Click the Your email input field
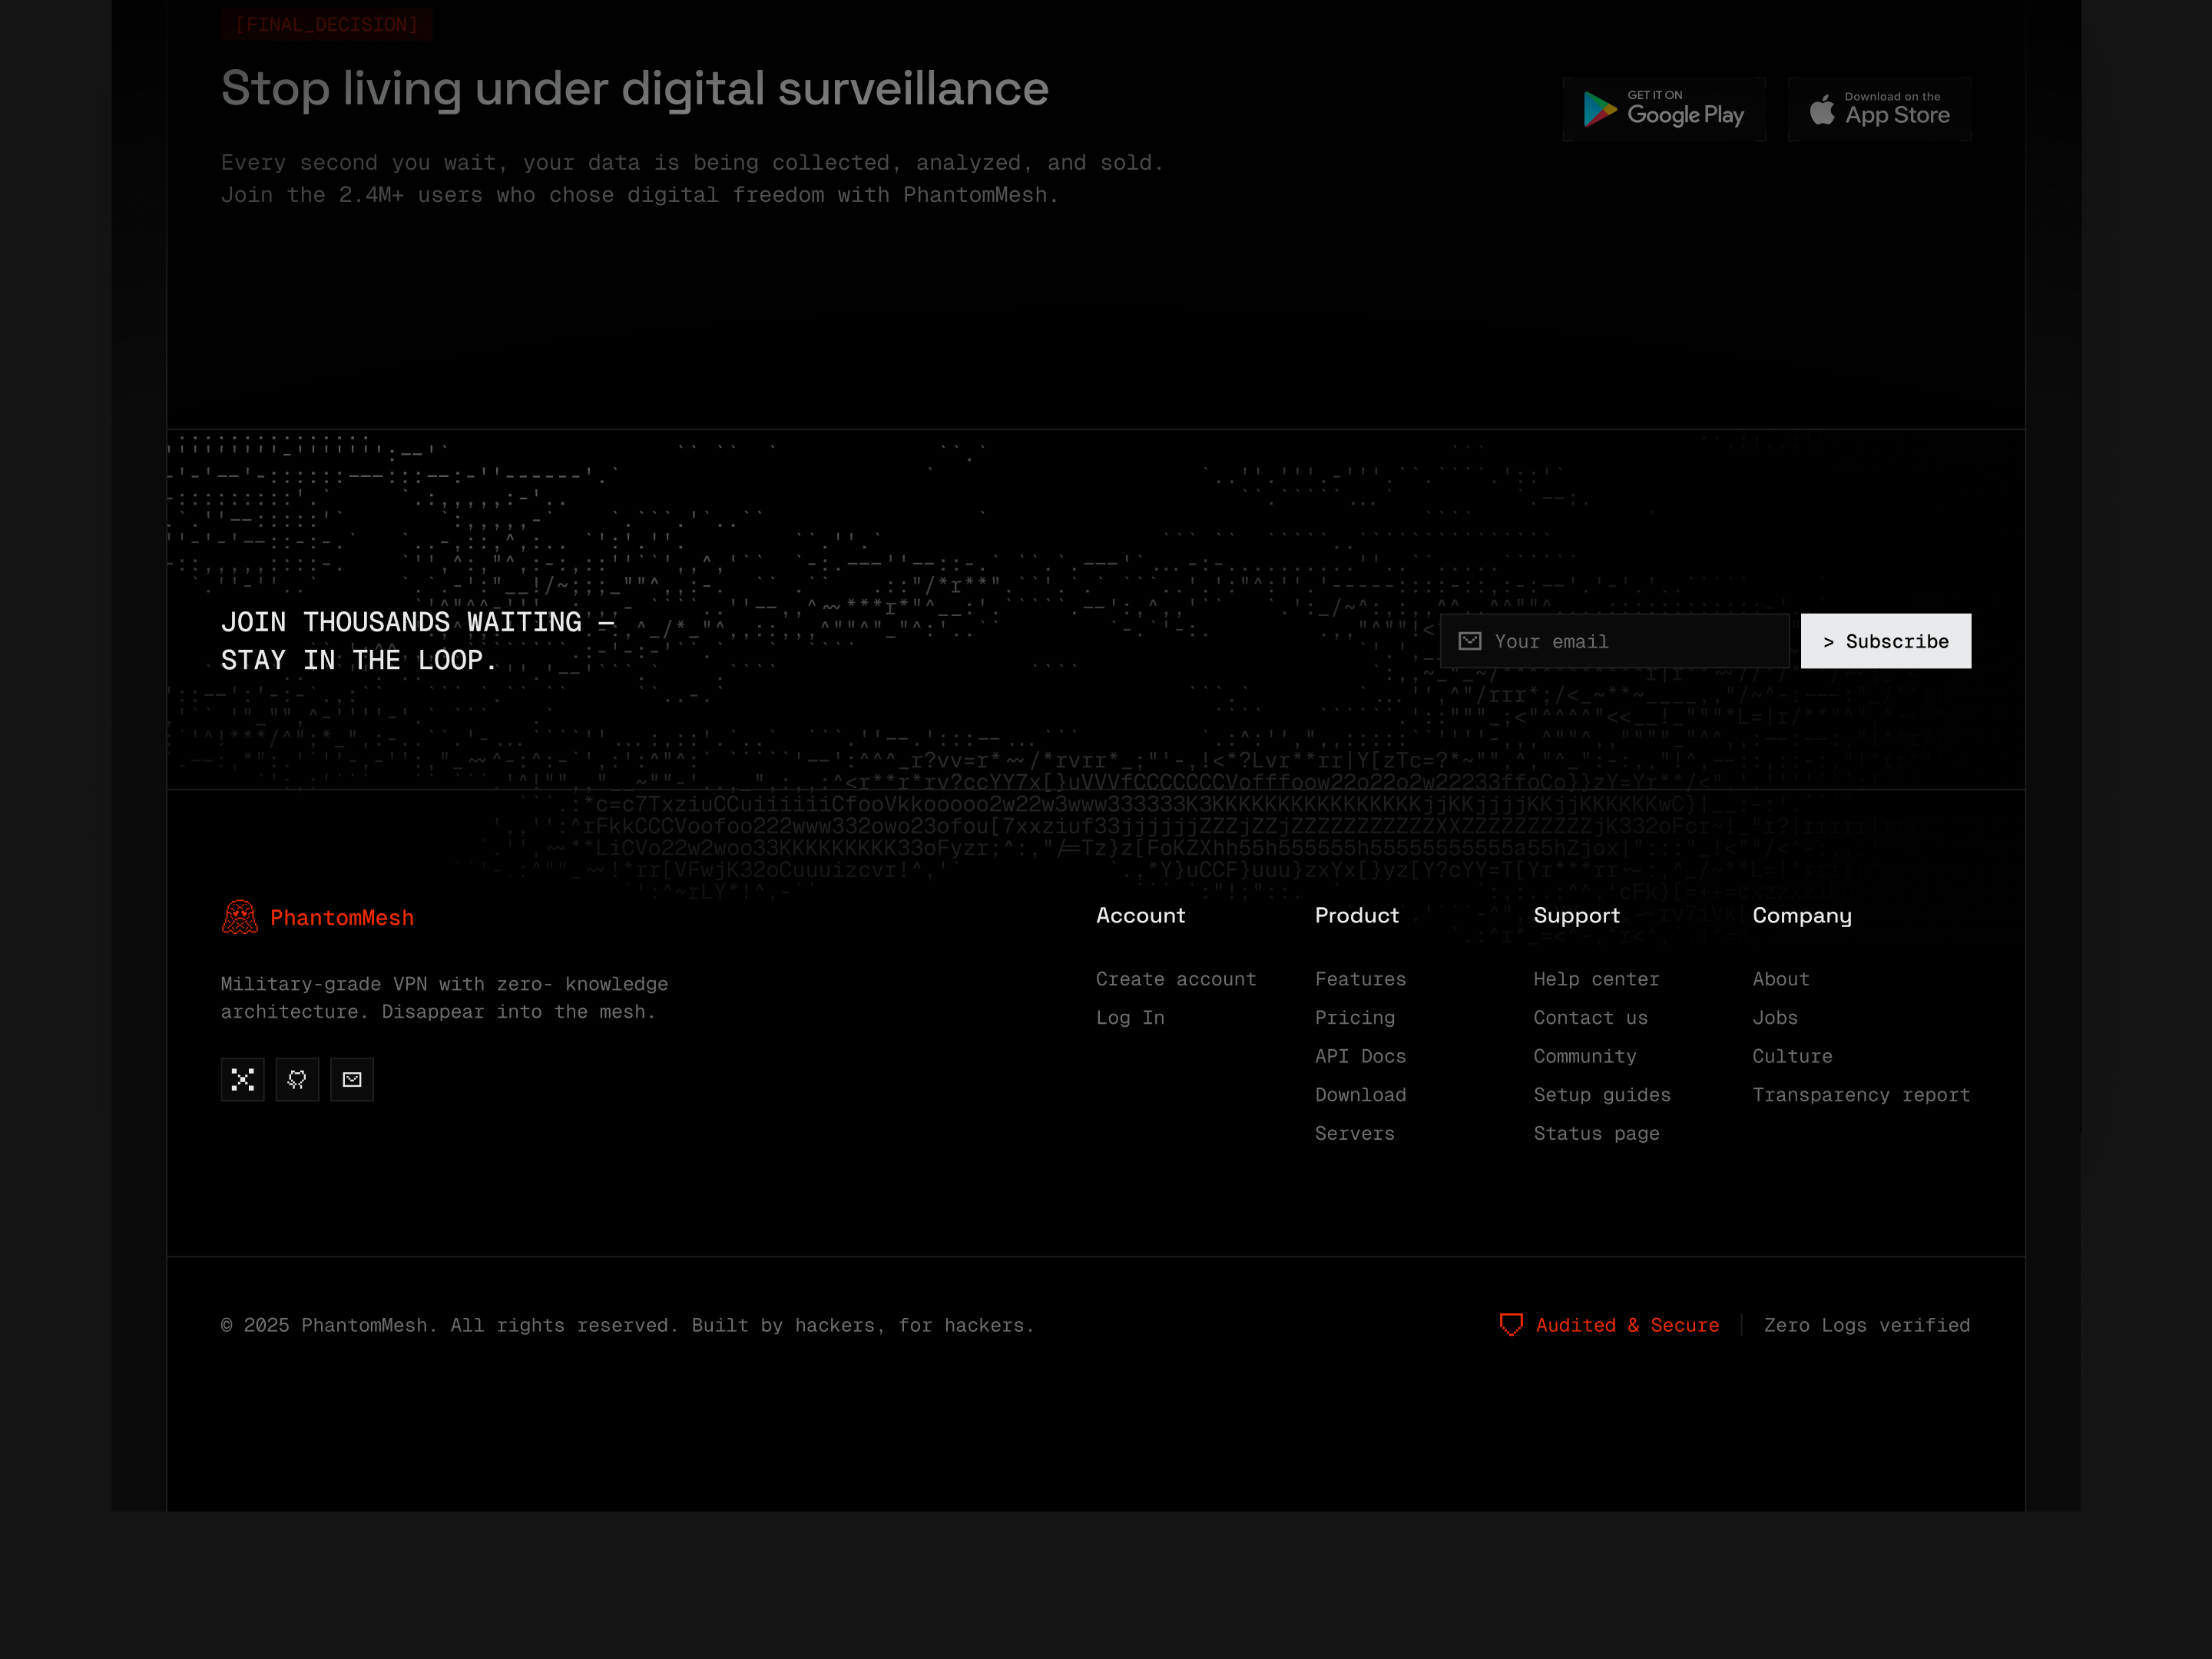The width and height of the screenshot is (2212, 1659). [x=1620, y=641]
